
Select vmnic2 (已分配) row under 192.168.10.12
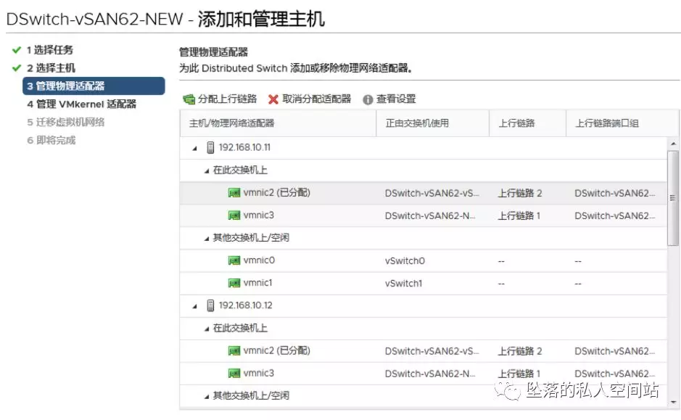point(424,351)
